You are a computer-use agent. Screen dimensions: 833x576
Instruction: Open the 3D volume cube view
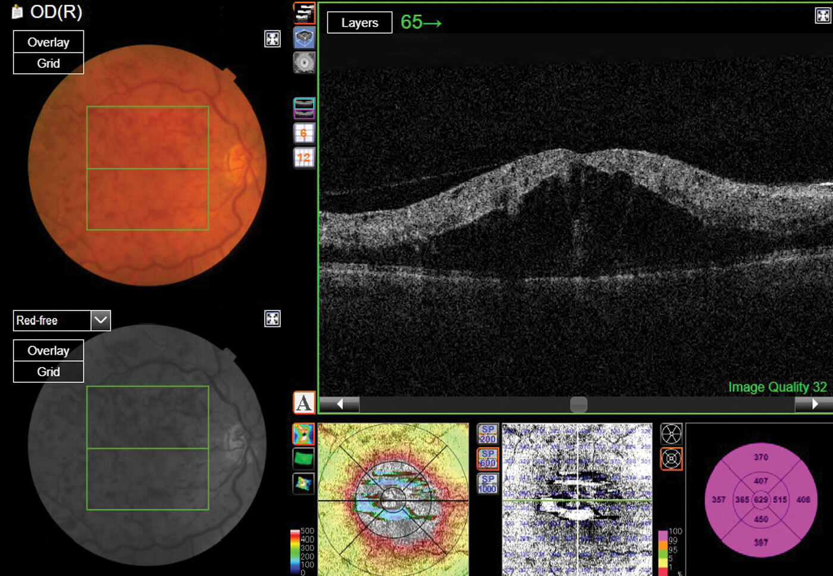point(304,38)
